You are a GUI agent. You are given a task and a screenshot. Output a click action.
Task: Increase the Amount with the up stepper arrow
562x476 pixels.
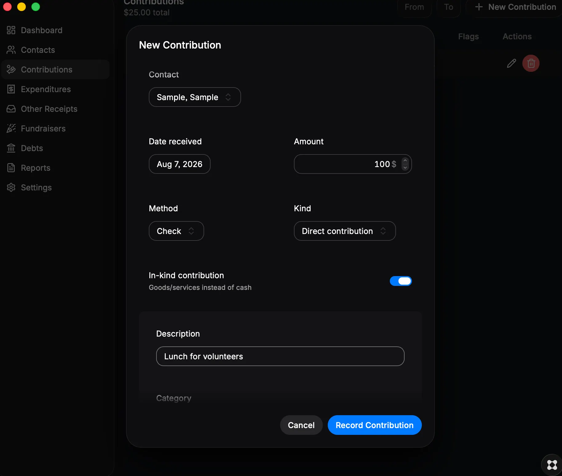405,161
